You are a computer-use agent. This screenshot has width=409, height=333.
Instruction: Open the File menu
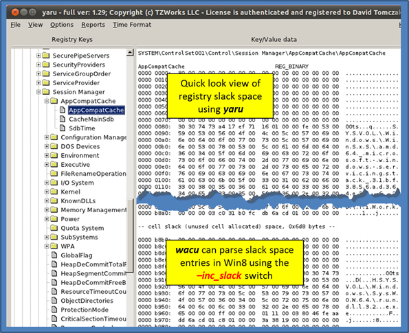click(15, 25)
